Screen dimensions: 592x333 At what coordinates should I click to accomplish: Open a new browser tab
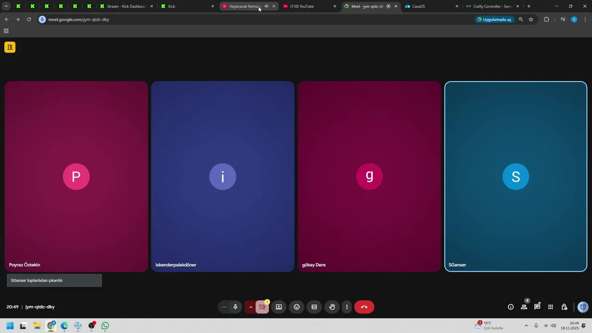[x=529, y=6]
